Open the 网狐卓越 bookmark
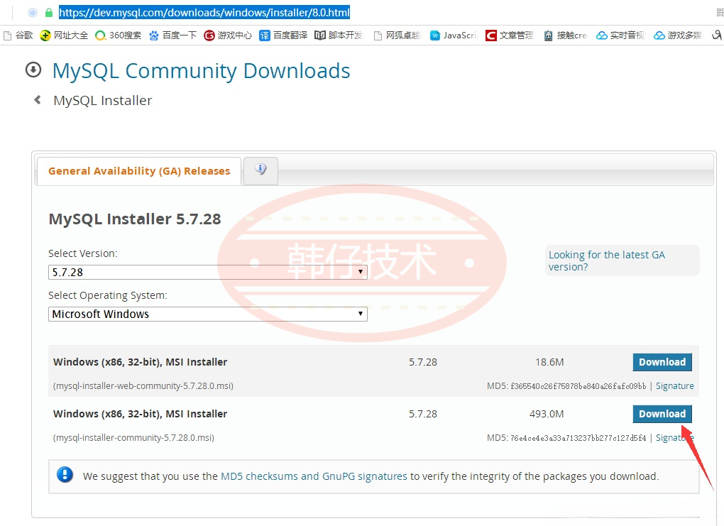This screenshot has height=526, width=724. pyautogui.click(x=397, y=35)
